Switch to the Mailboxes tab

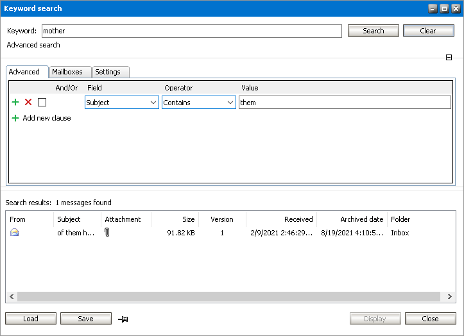click(x=67, y=72)
